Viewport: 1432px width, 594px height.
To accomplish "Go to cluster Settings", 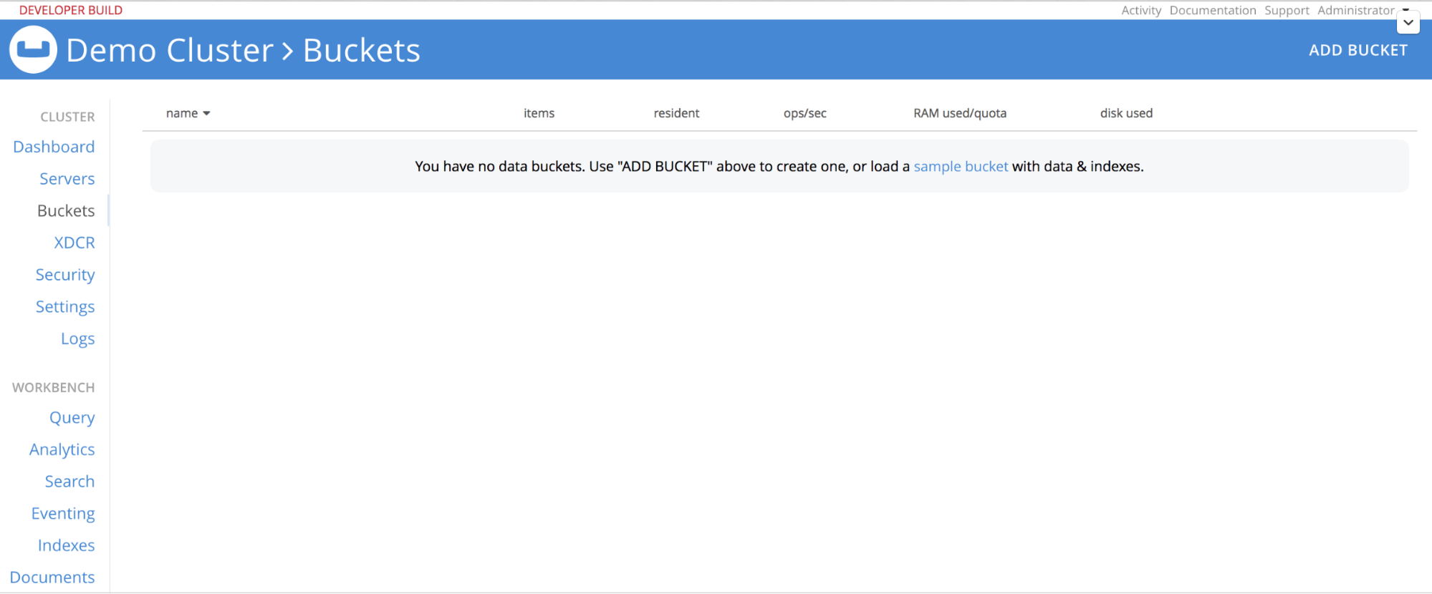I will [x=65, y=306].
